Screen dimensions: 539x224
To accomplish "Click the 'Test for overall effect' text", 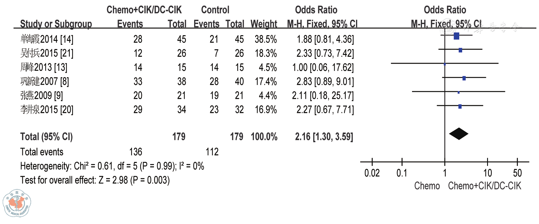I will click(x=95, y=180).
